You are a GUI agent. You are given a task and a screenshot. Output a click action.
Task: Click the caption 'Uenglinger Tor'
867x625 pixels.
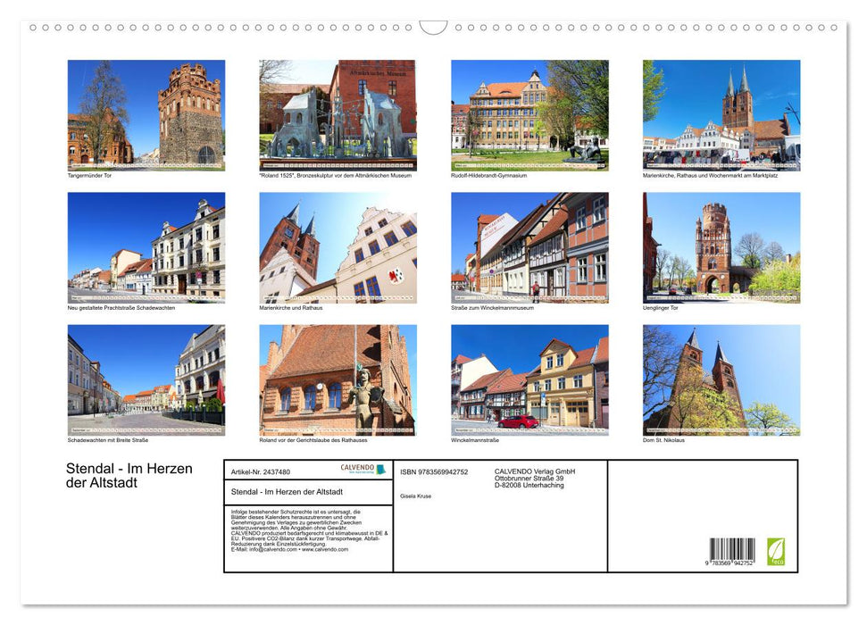[x=660, y=307]
